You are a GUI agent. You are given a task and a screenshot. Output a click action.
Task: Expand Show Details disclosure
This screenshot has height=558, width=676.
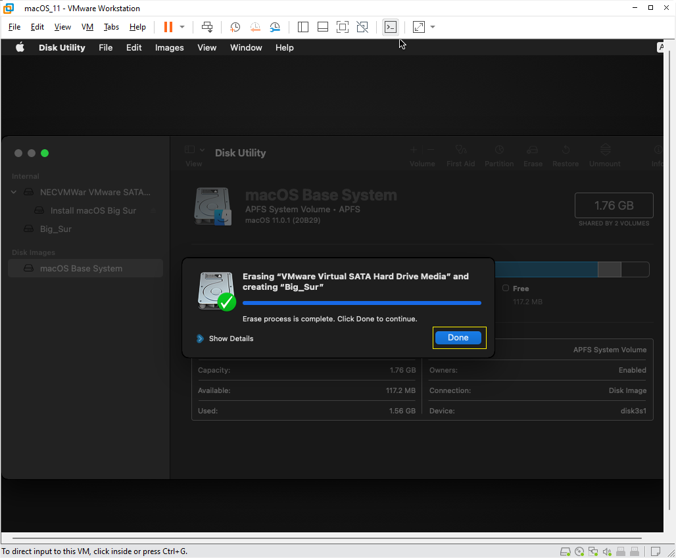click(200, 338)
